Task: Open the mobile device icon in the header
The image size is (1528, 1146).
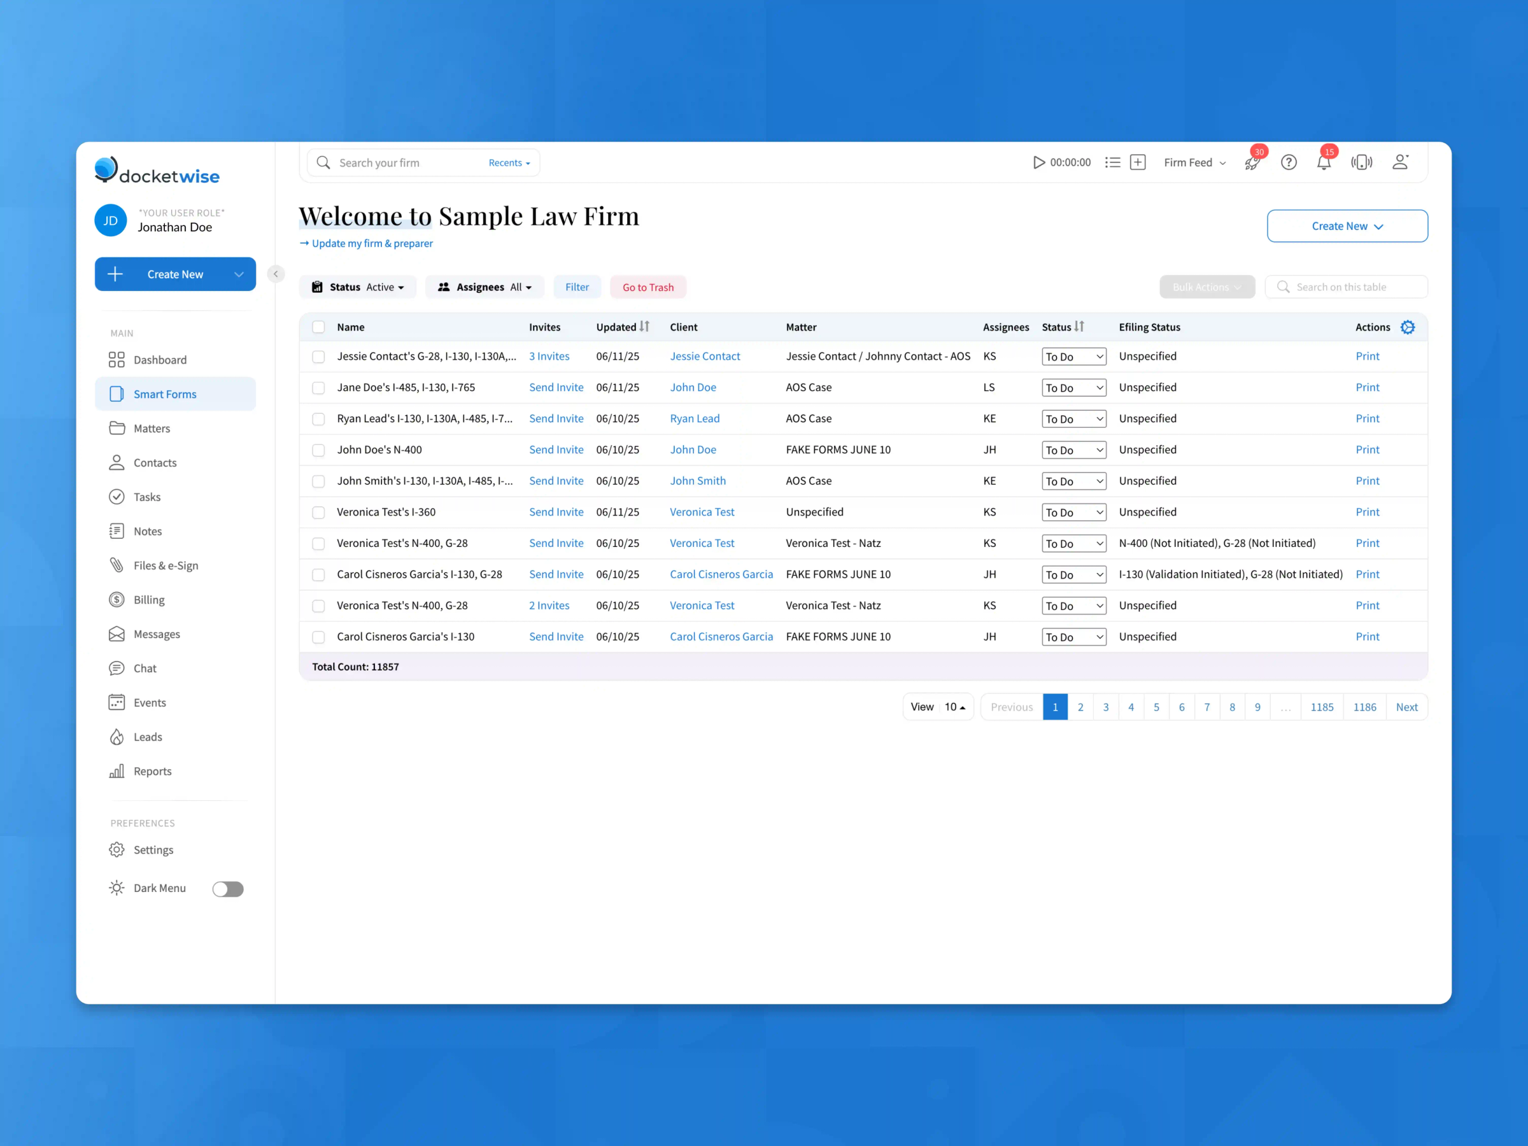Action: click(1362, 162)
